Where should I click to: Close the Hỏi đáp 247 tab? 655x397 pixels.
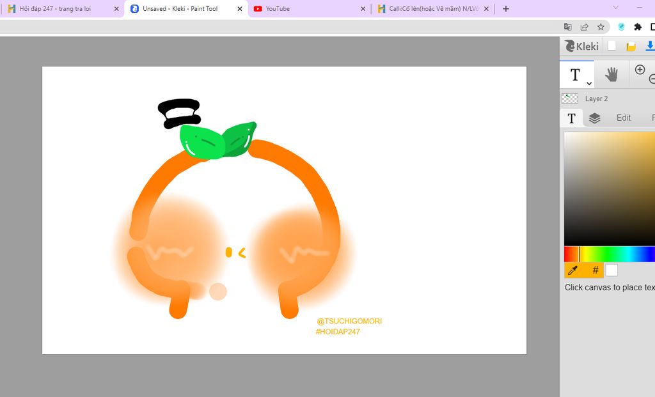(116, 8)
